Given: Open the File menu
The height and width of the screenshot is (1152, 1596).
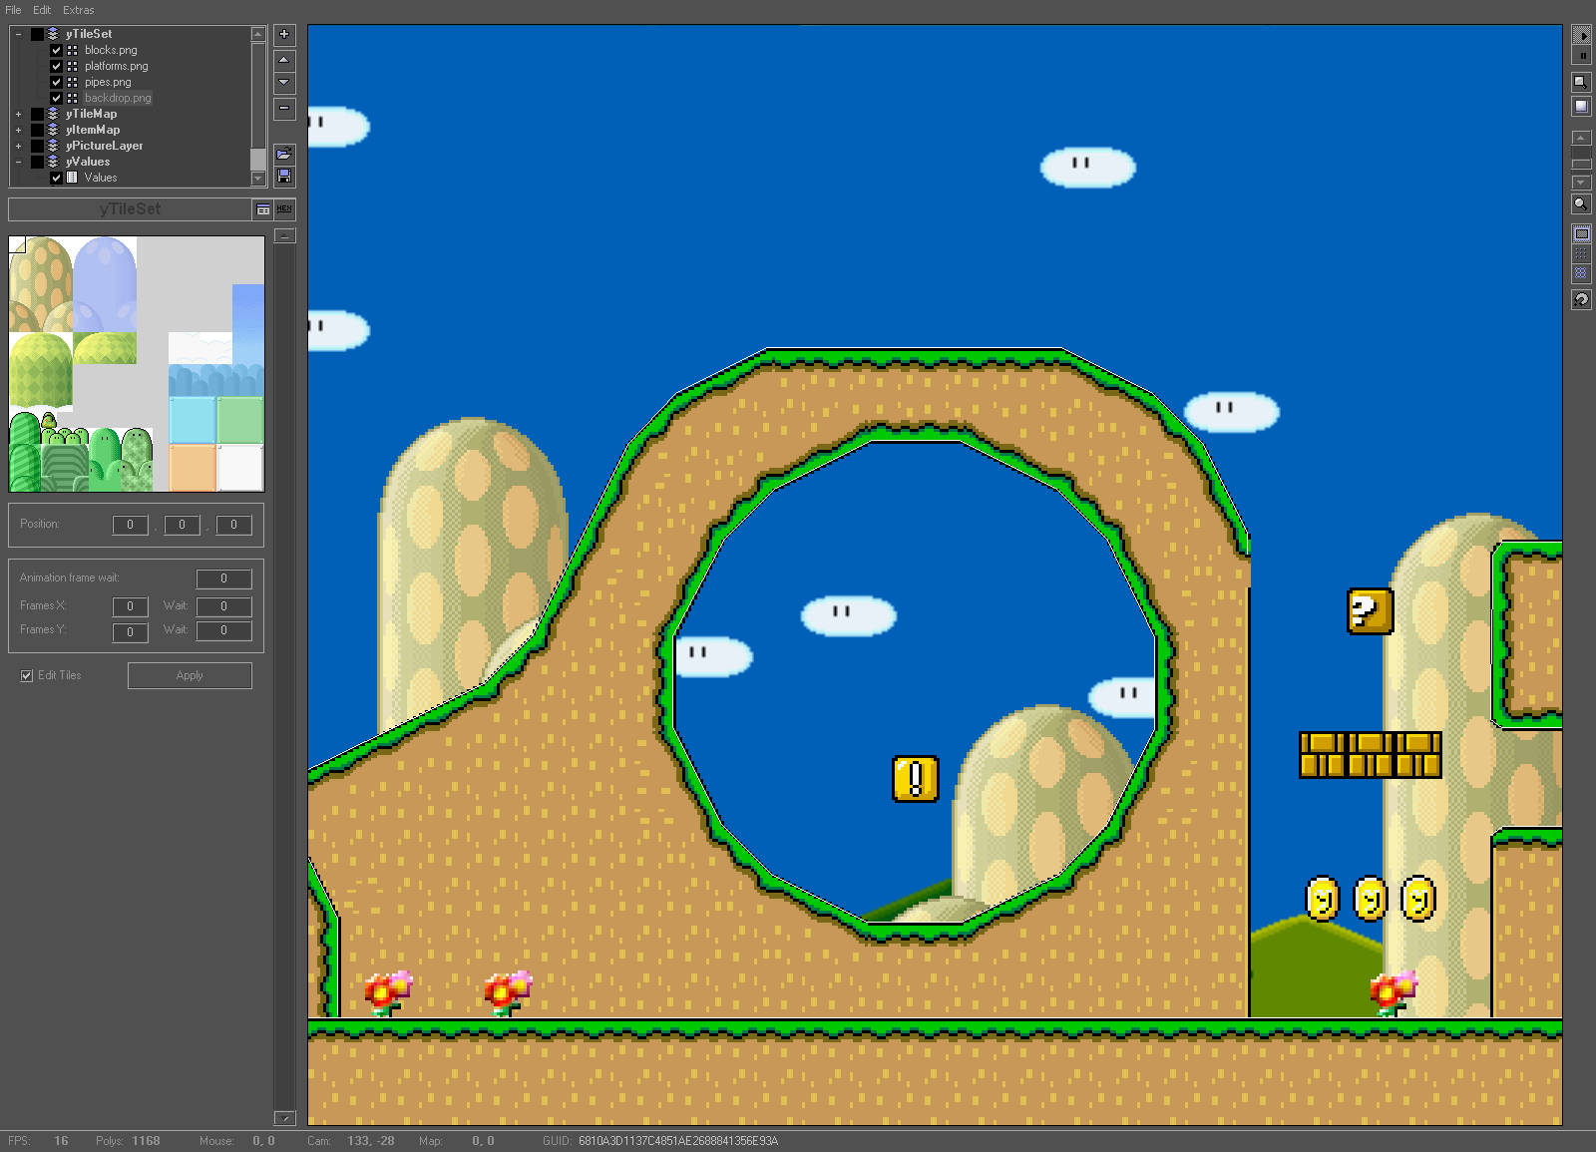Looking at the screenshot, I should [x=13, y=10].
